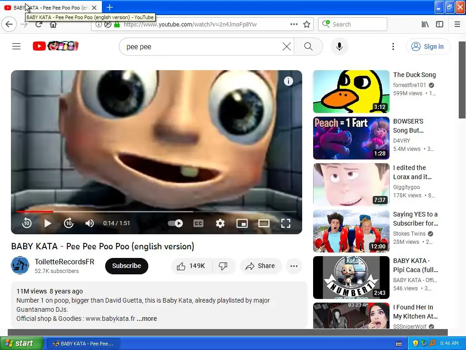Image resolution: width=466 pixels, height=350 pixels.
Task: Dislike the video
Action: tap(223, 266)
